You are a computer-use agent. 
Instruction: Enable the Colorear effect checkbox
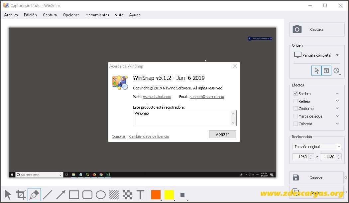(295, 124)
